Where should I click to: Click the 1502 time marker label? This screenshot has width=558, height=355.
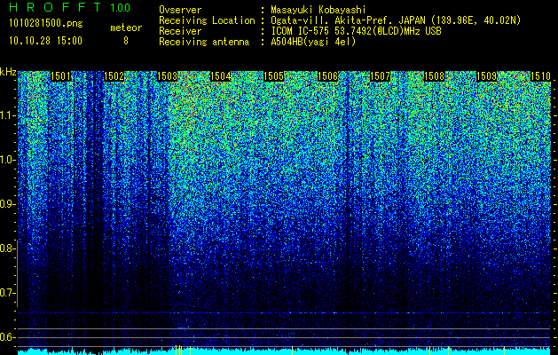[114, 76]
